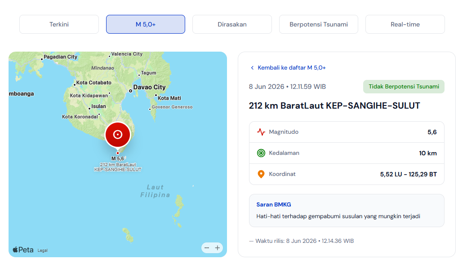Click the aftershock advice text Hati-hati terhadap gempabumi
This screenshot has height=268, width=467.
338,216
